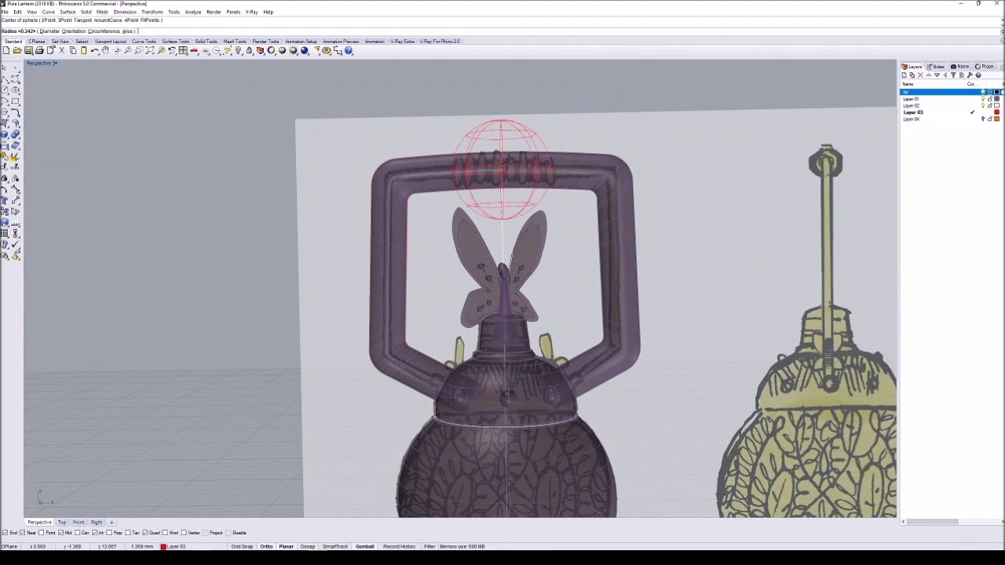This screenshot has width=1005, height=565.
Task: Open the Notes panel tab
Action: (935, 67)
